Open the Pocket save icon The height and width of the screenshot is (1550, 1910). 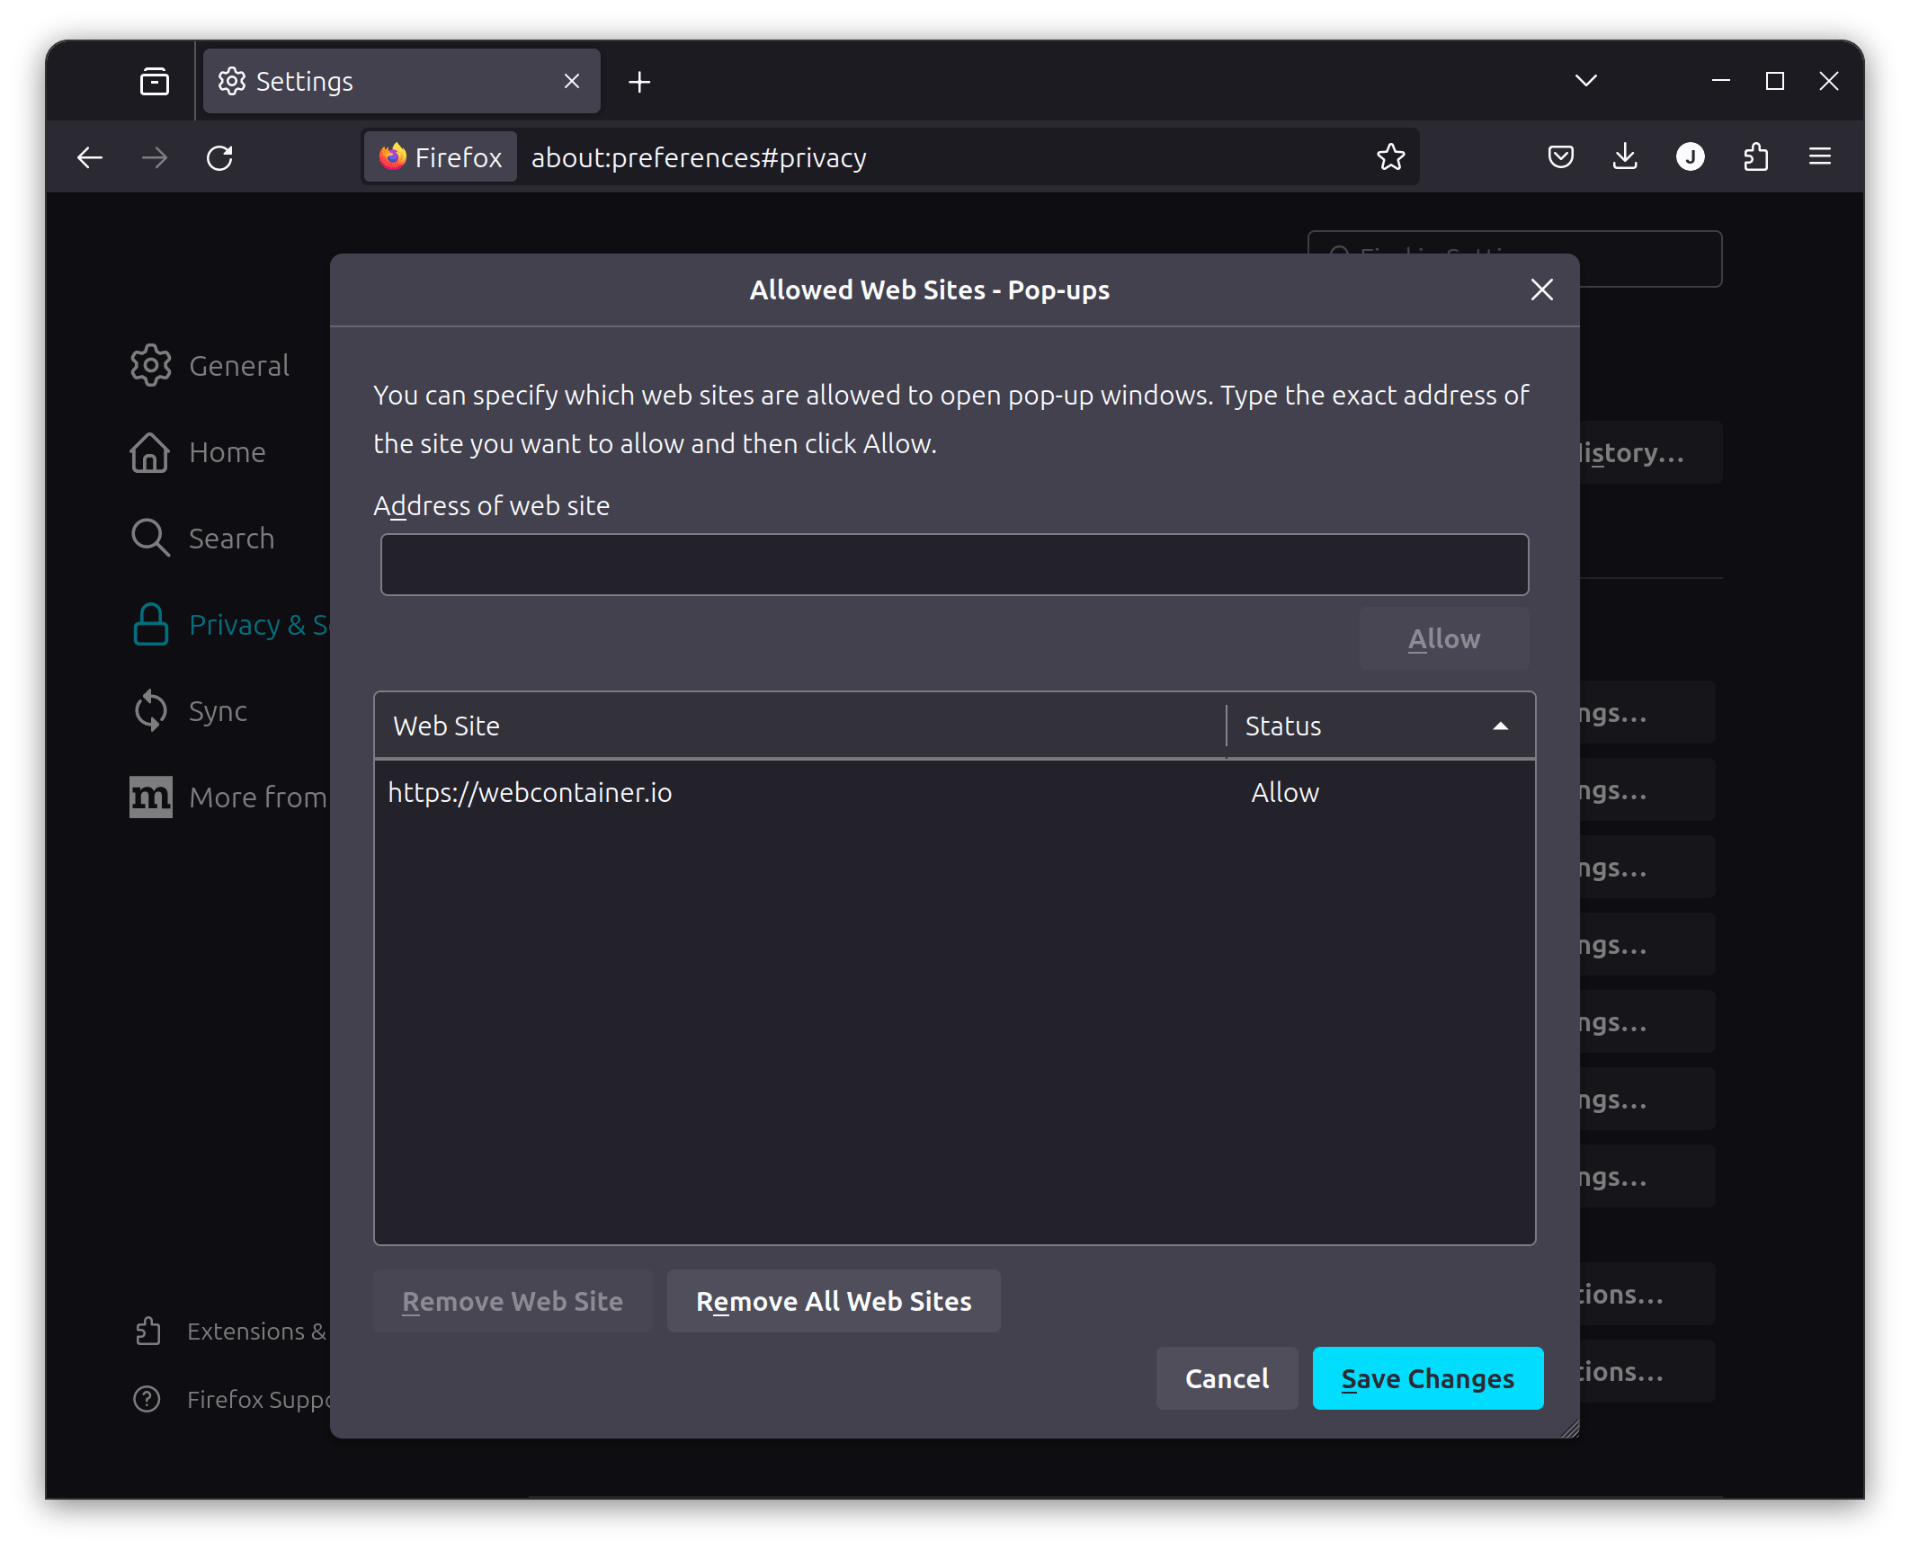[1560, 157]
